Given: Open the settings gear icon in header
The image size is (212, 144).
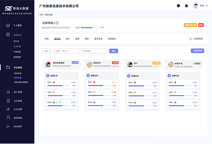Looking at the screenshot, I should pos(178,6).
